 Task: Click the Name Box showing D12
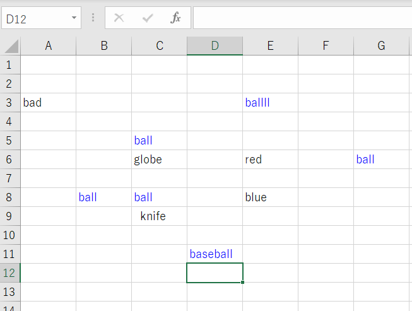(41, 18)
